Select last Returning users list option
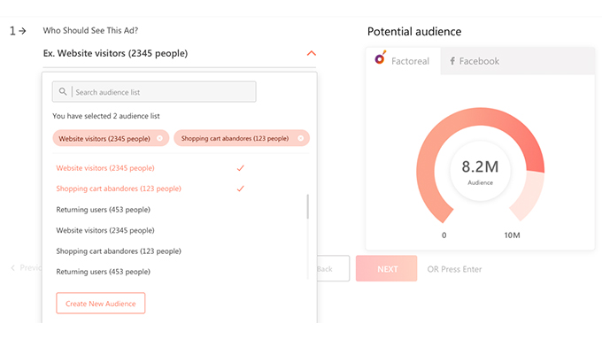Viewport: 602px width, 339px height. (103, 272)
